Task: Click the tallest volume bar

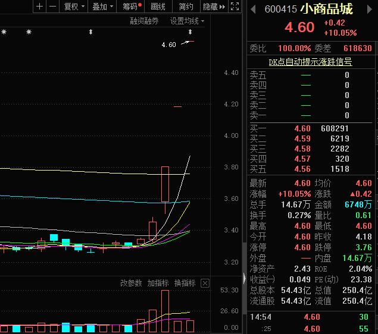Action: click(165, 311)
